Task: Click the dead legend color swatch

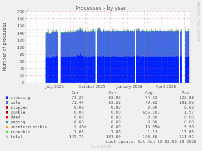Action: point(7,117)
